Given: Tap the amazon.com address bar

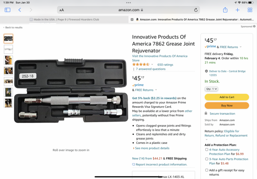Looking at the screenshot, I should (x=128, y=10).
